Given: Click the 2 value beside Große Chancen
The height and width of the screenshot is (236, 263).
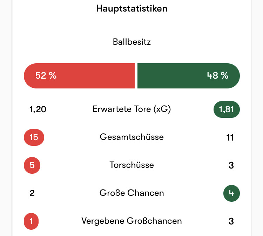Looking at the screenshot, I should pyautogui.click(x=32, y=193).
